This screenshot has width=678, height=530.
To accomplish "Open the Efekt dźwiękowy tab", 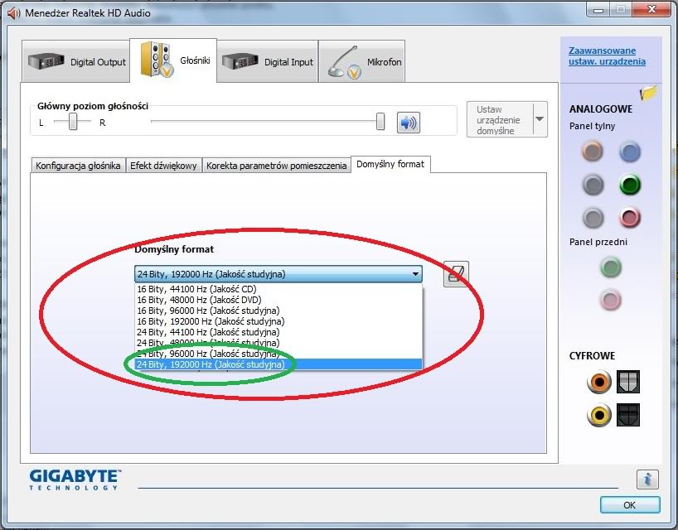I will pyautogui.click(x=163, y=166).
